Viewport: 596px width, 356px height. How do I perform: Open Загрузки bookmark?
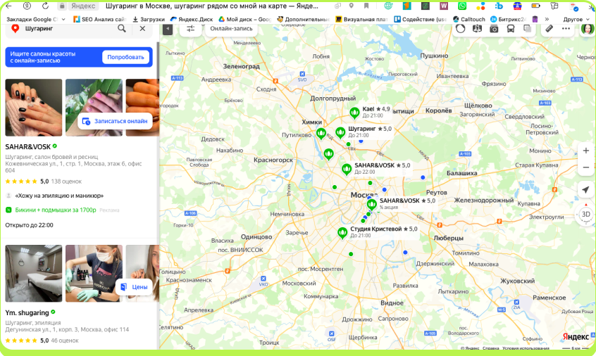pyautogui.click(x=149, y=20)
